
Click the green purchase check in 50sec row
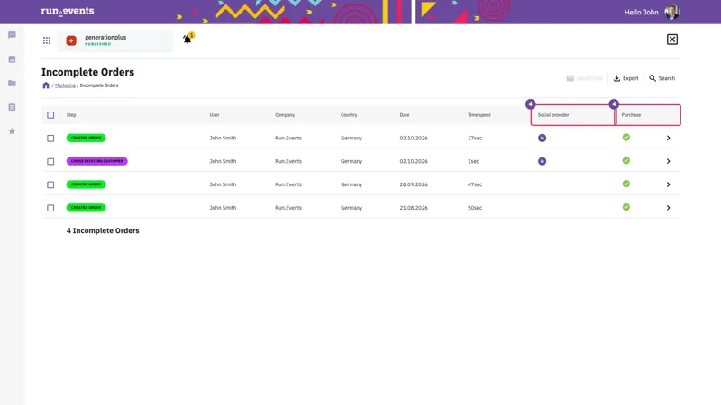pos(625,207)
